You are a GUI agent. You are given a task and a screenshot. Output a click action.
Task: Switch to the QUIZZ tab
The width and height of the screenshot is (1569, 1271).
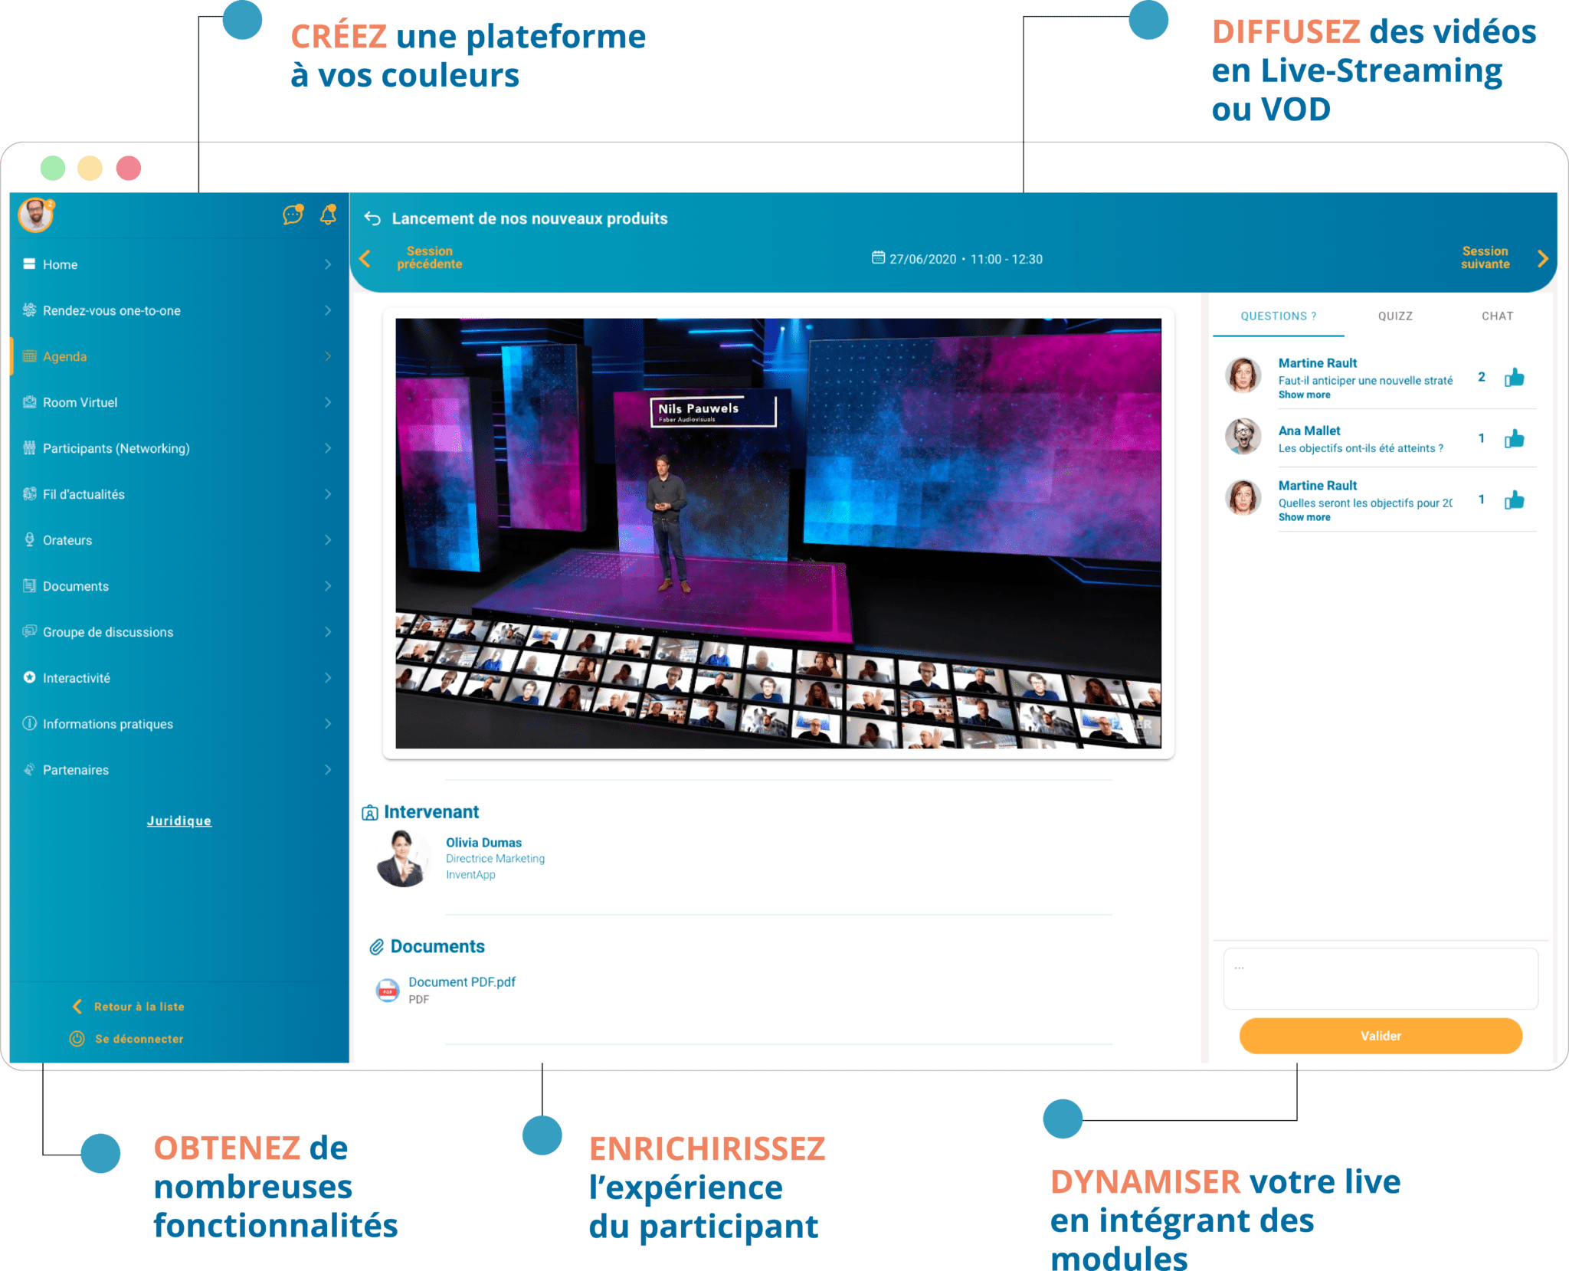(1395, 316)
